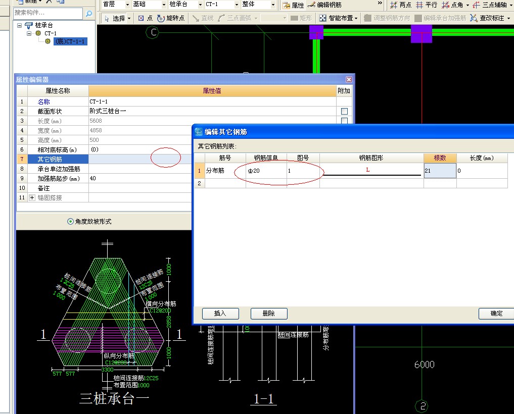Select the 三点辅轴 three-point auxiliary axis tool

click(490, 5)
